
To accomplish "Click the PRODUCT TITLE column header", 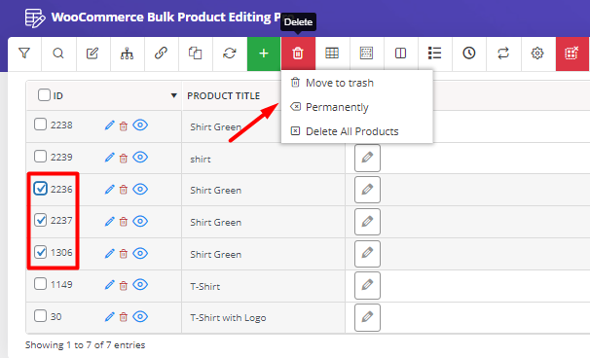I will (x=224, y=96).
